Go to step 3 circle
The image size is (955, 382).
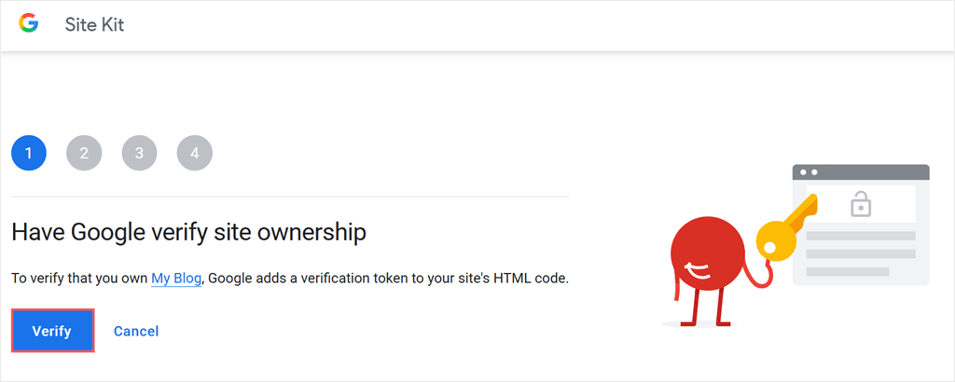[140, 153]
